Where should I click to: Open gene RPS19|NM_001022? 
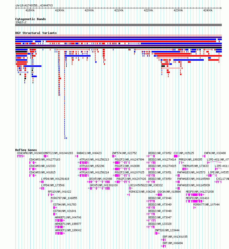(59, 192)
